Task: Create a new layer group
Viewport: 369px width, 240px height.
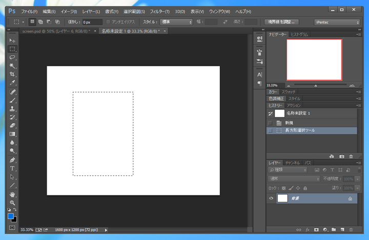Action: click(x=334, y=230)
